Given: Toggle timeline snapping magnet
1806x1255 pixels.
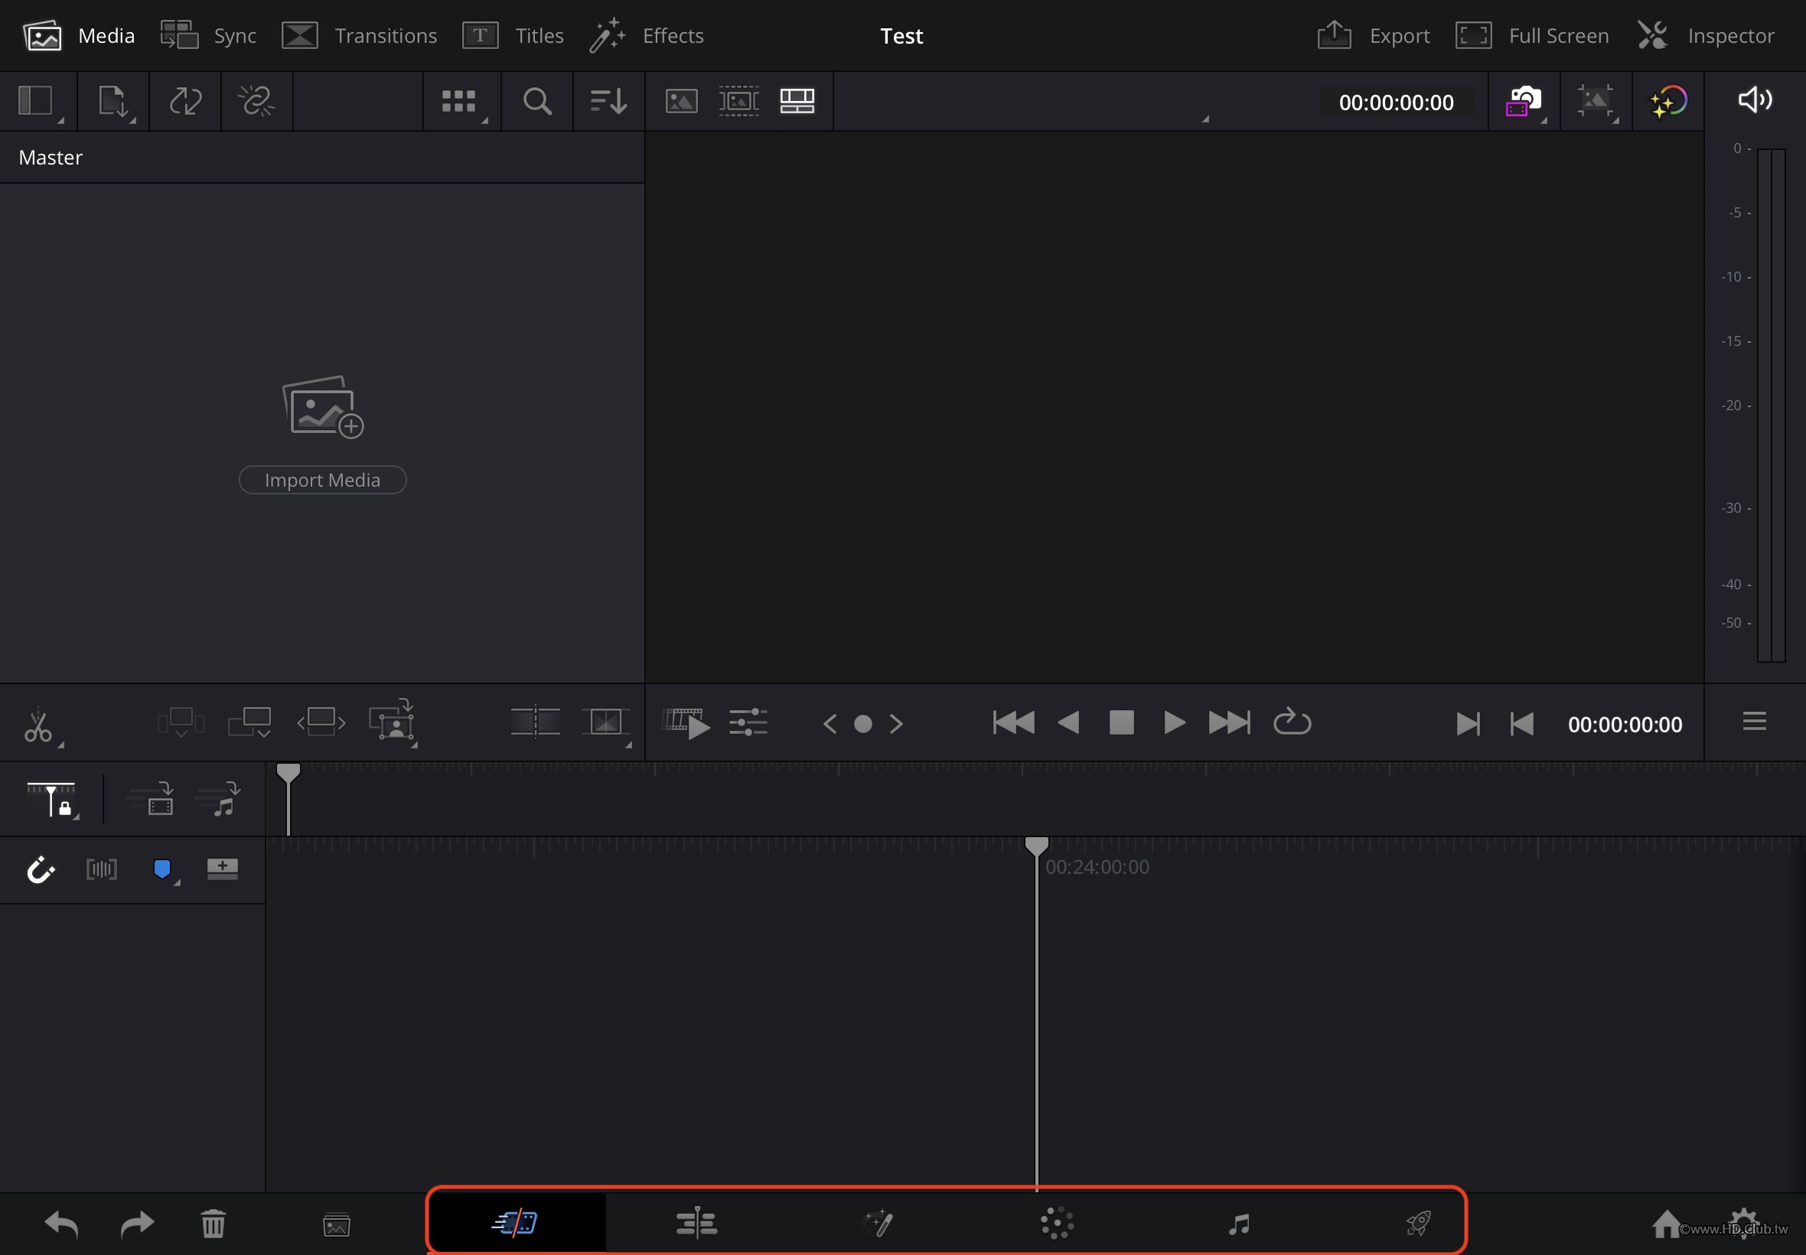Looking at the screenshot, I should tap(40, 869).
